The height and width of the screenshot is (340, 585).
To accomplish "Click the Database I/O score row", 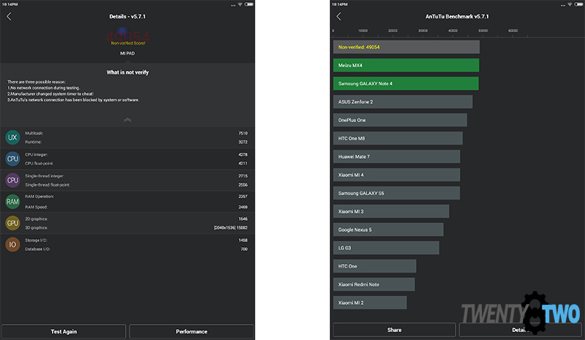I will click(x=136, y=249).
